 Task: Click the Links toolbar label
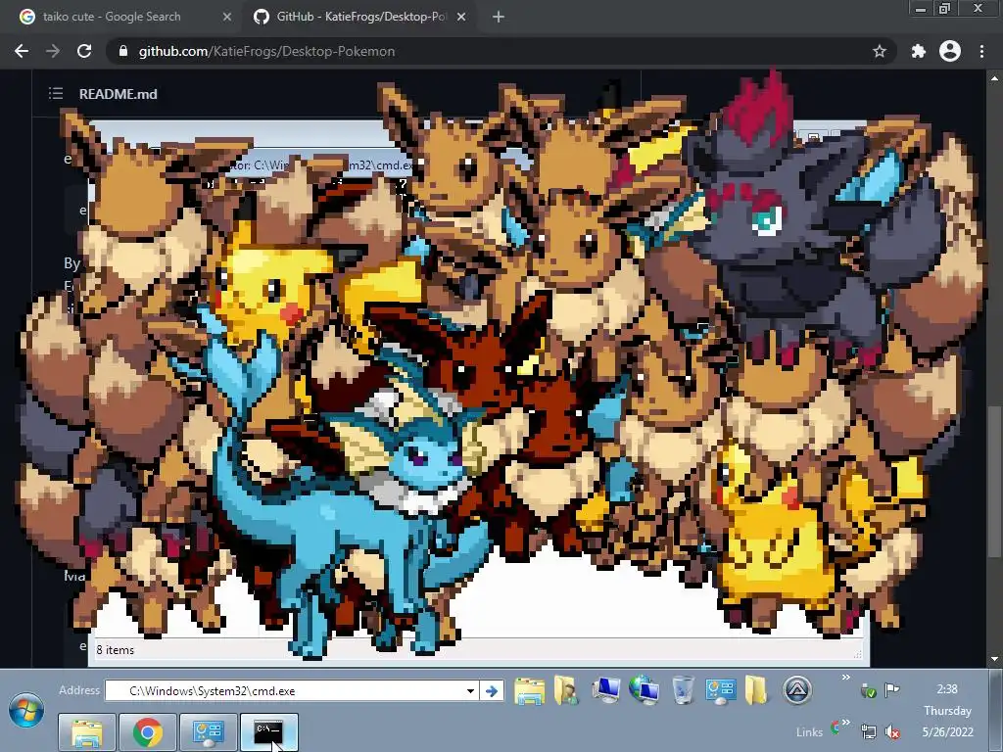pyautogui.click(x=809, y=732)
